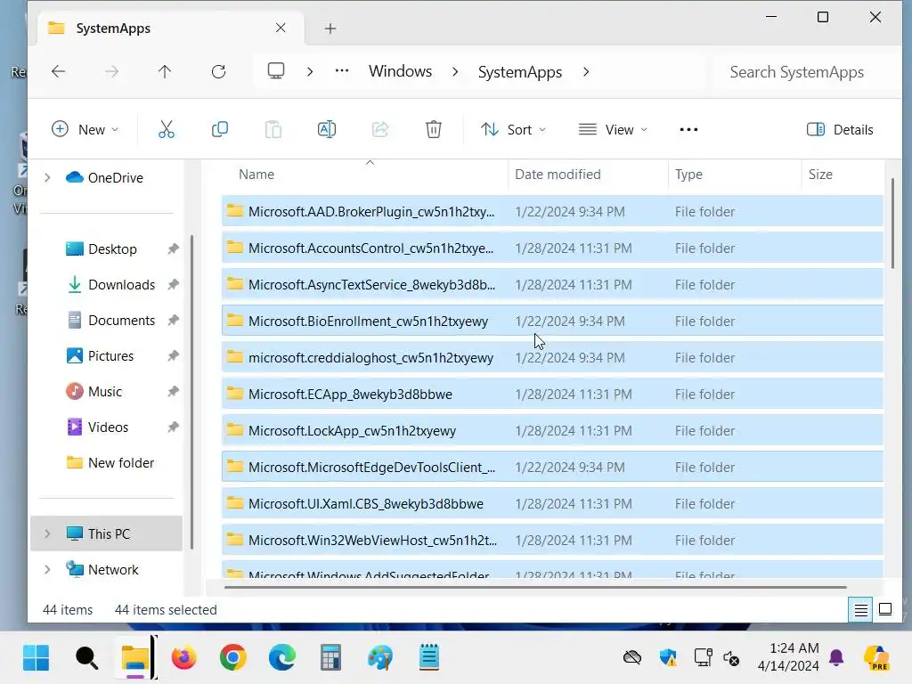
Task: Click chevron after SystemApps breadcrumb
Action: 586,71
